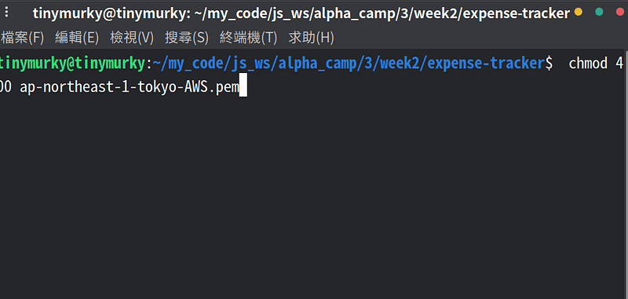Click the wrapped 00 at line start
Screen dimensions: 628x299
click(x=5, y=87)
